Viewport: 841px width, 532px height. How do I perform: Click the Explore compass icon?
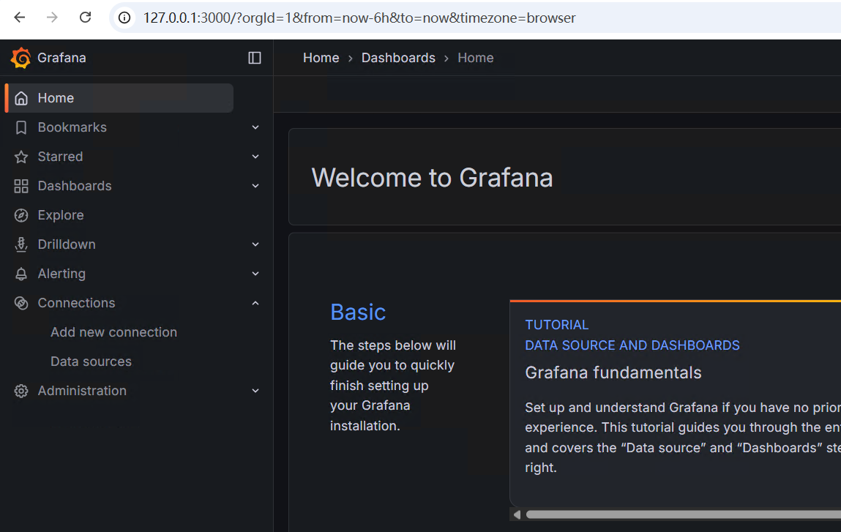coord(21,215)
